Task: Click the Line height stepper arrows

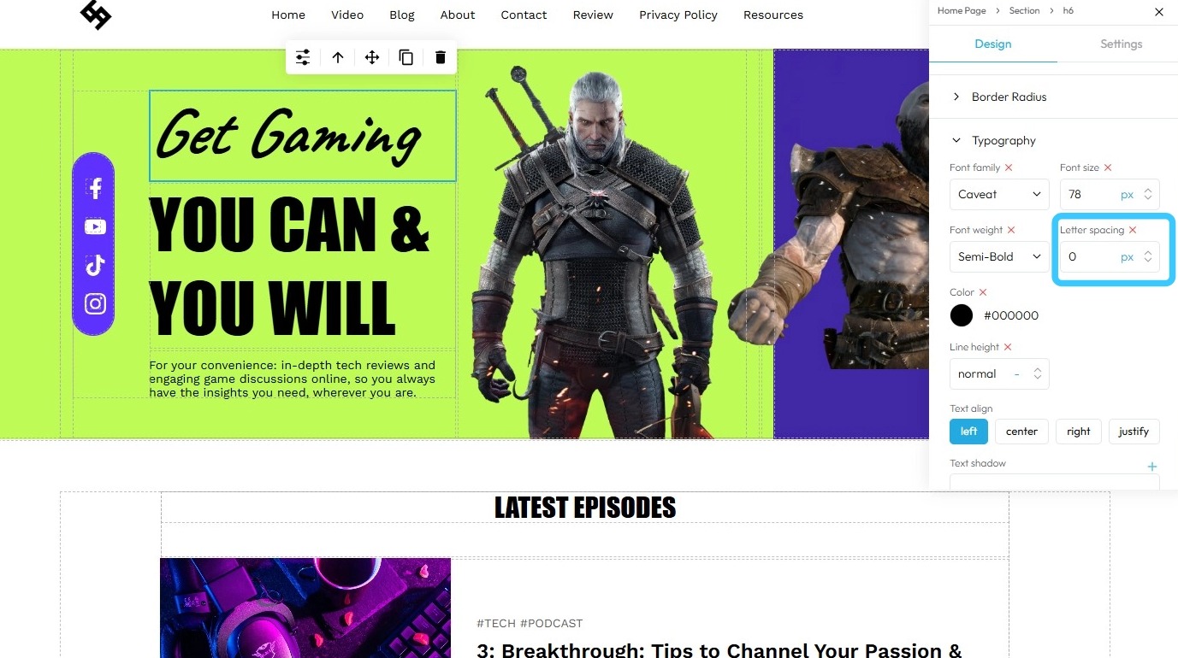Action: pos(1037,373)
